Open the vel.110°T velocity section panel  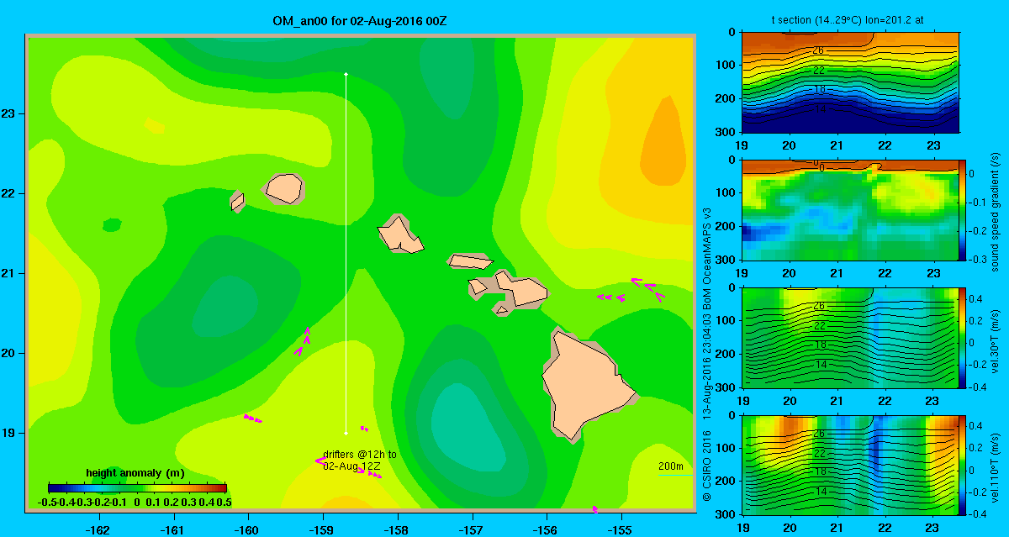pyautogui.click(x=850, y=464)
